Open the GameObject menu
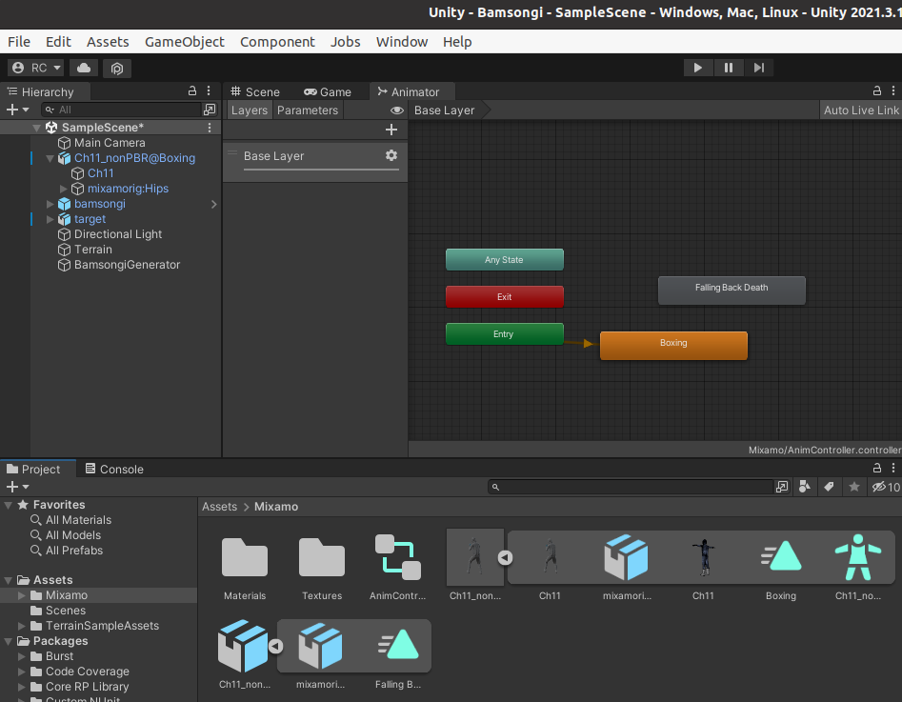This screenshot has width=902, height=702. (185, 42)
